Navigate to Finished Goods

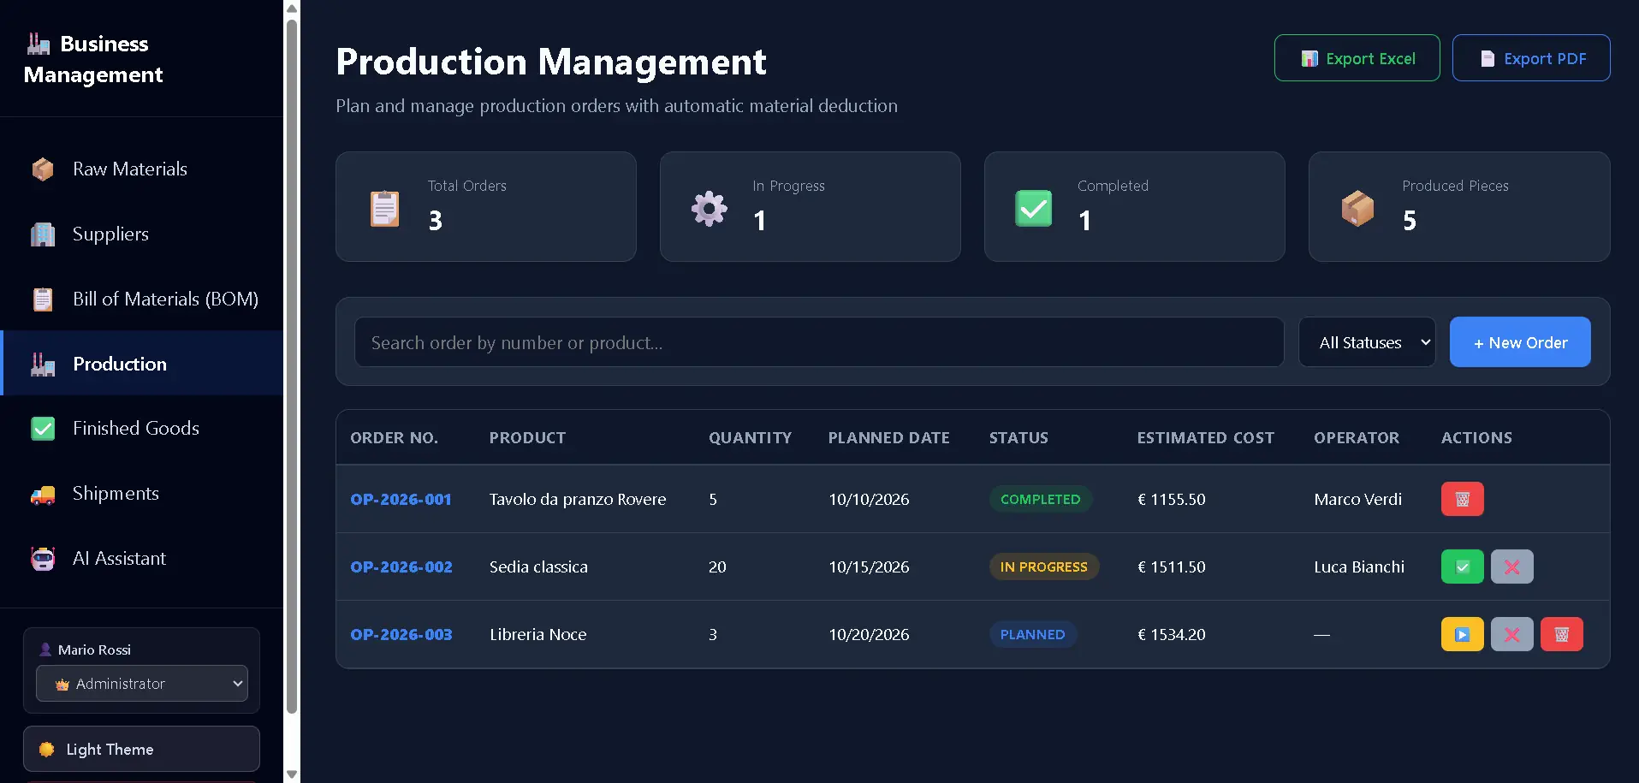[x=141, y=429]
